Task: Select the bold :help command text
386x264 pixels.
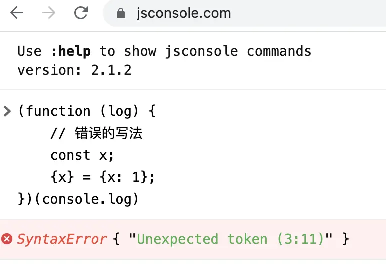Action: (x=70, y=51)
